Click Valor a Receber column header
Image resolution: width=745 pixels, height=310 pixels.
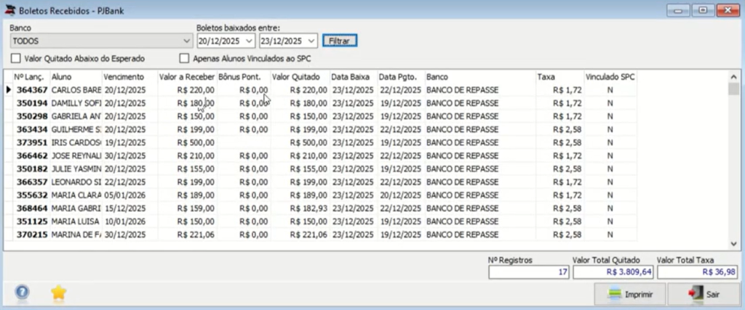pyautogui.click(x=187, y=77)
